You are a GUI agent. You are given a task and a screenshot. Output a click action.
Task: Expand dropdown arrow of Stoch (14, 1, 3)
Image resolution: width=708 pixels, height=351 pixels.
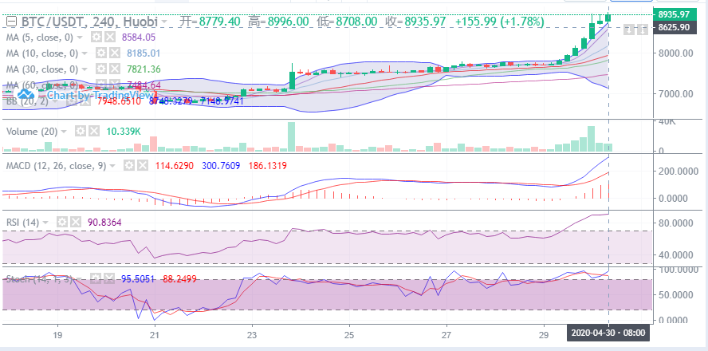tap(79, 279)
